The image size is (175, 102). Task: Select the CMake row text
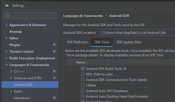[91, 85]
